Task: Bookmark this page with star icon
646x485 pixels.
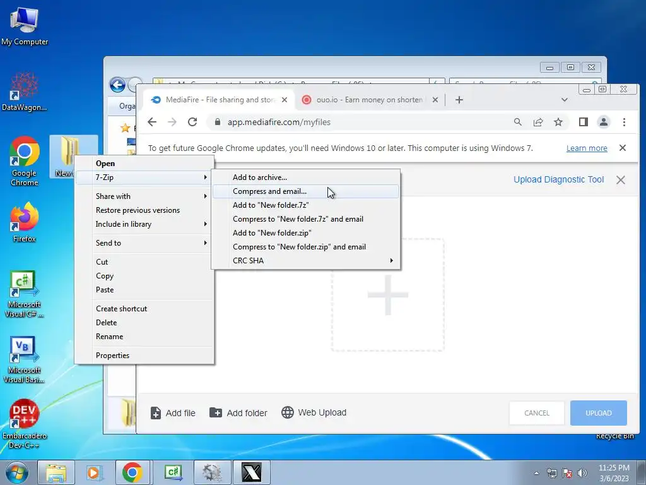Action: [x=558, y=122]
